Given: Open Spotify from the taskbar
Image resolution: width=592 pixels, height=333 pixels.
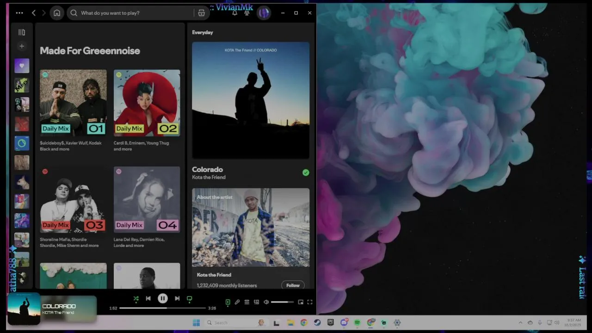Looking at the screenshot, I should point(357,322).
